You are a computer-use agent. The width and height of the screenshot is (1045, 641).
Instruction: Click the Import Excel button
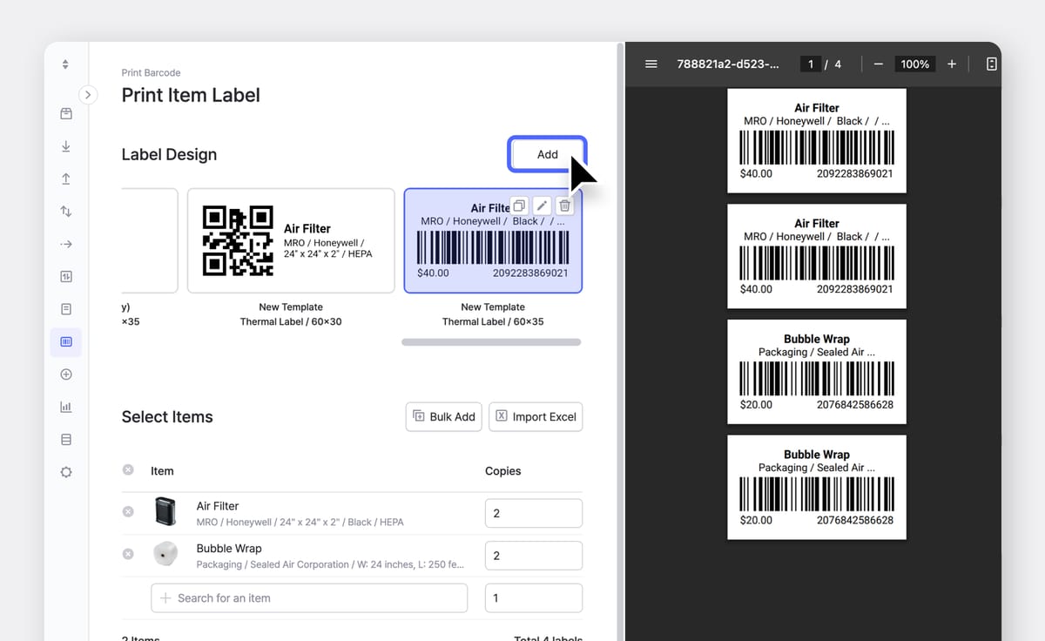click(536, 416)
